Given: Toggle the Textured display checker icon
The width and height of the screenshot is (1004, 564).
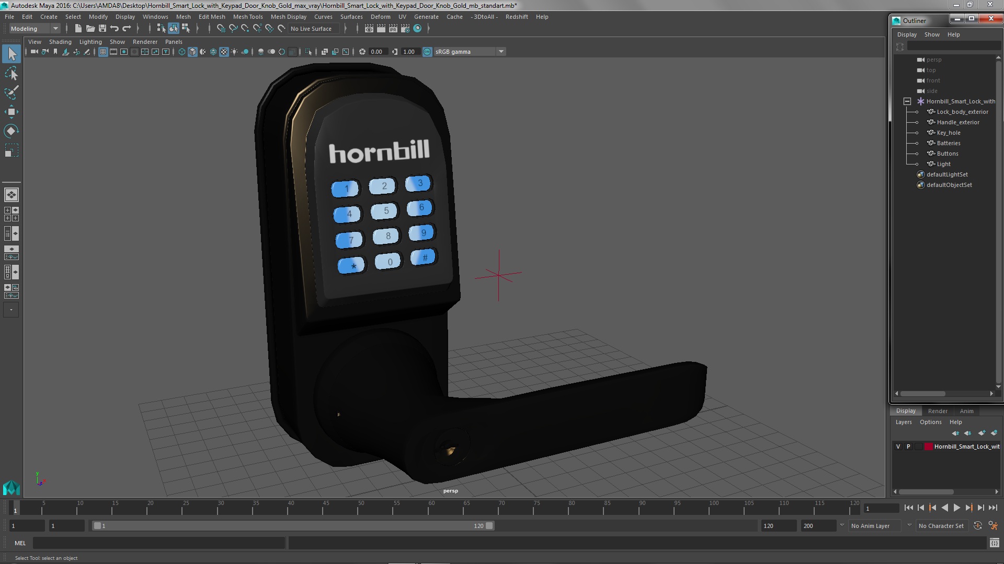Looking at the screenshot, I should [x=224, y=52].
